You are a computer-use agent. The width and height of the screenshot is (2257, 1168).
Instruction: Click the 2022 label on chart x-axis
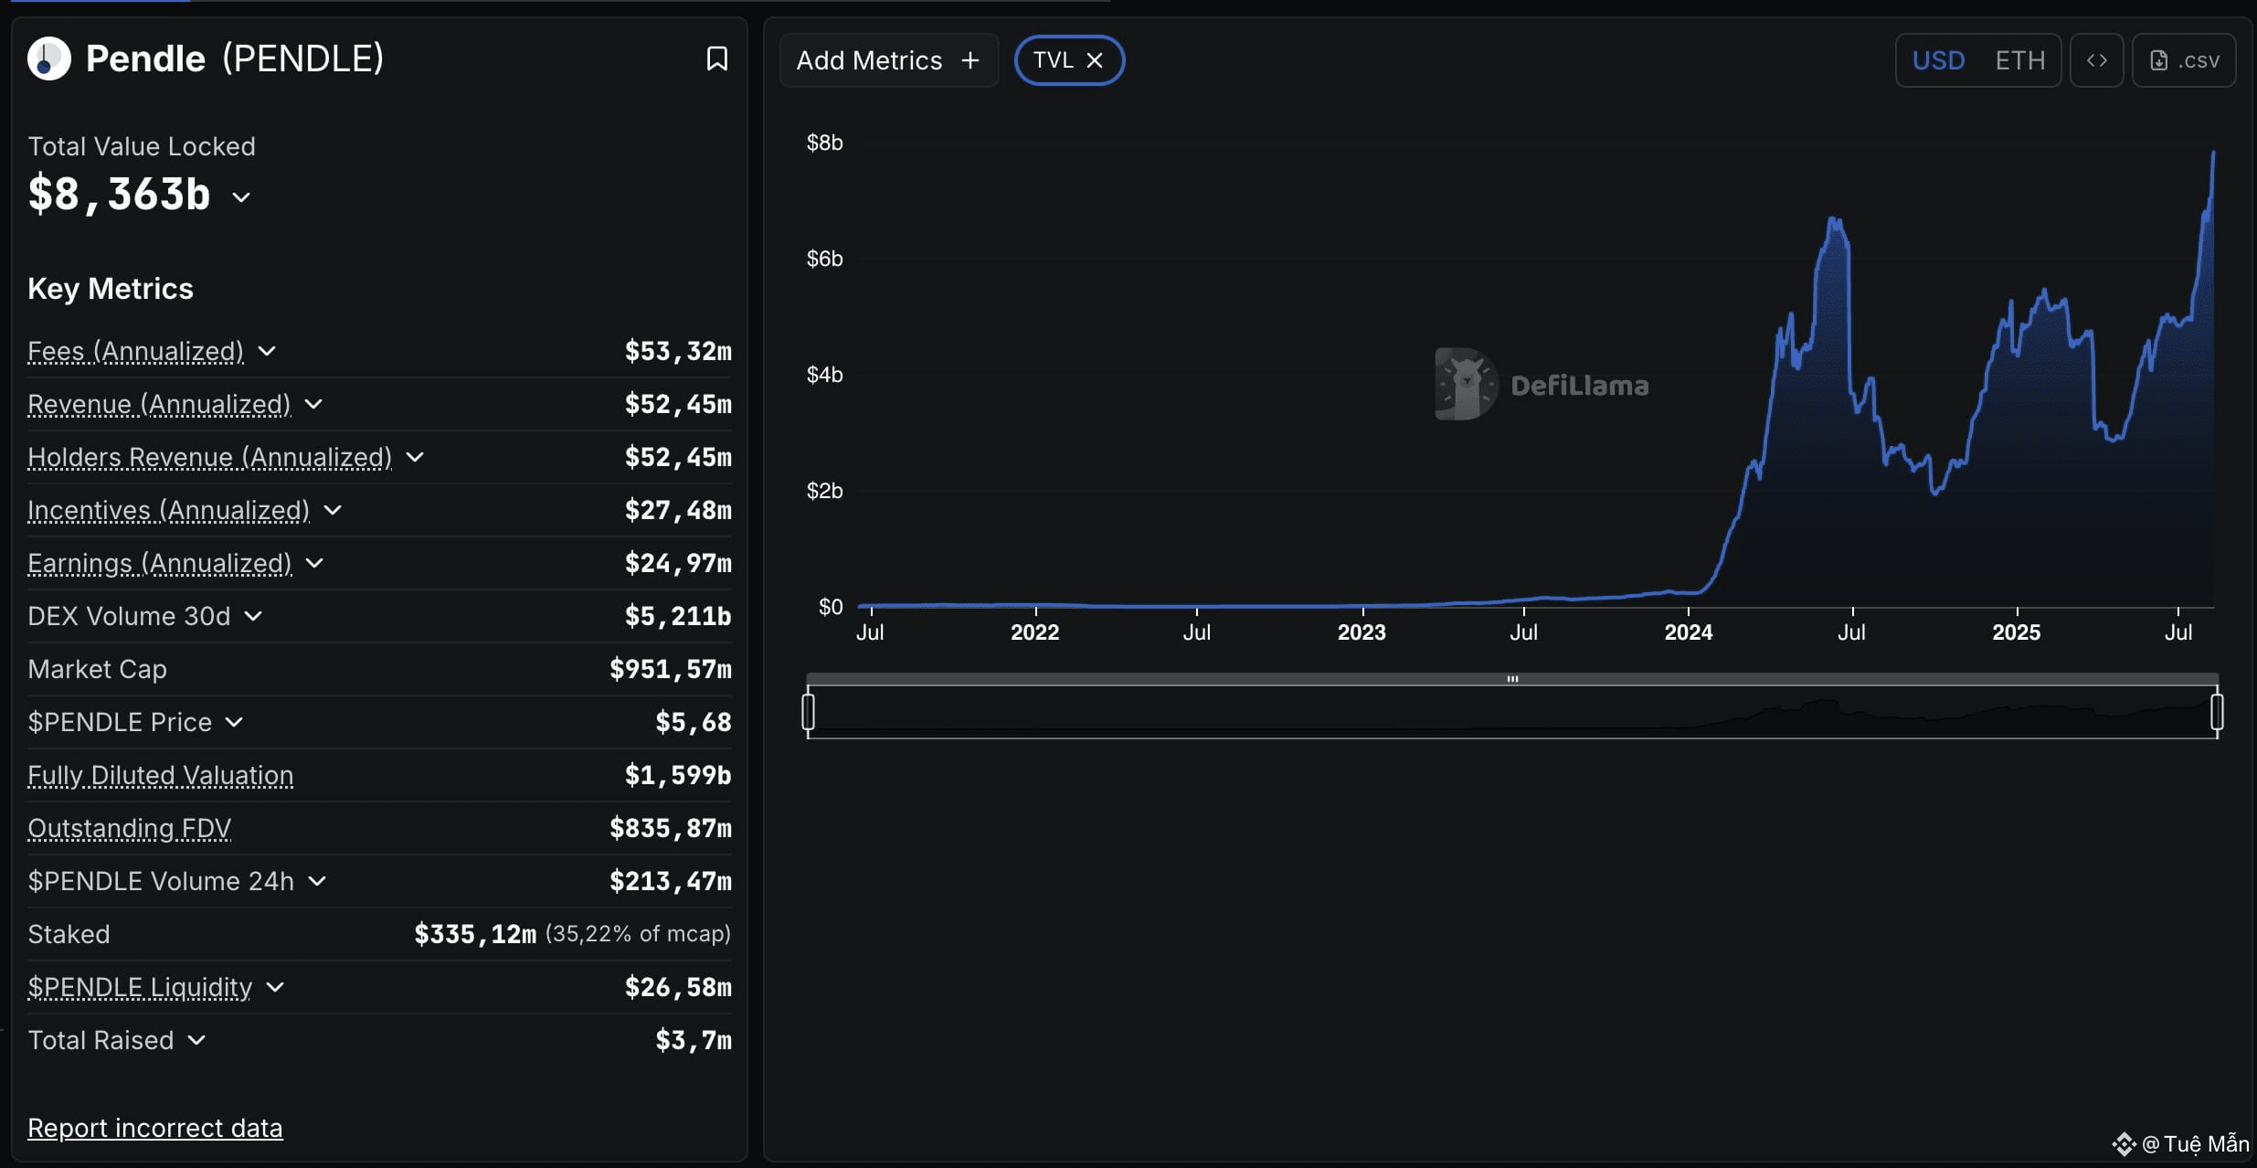[x=1034, y=632]
